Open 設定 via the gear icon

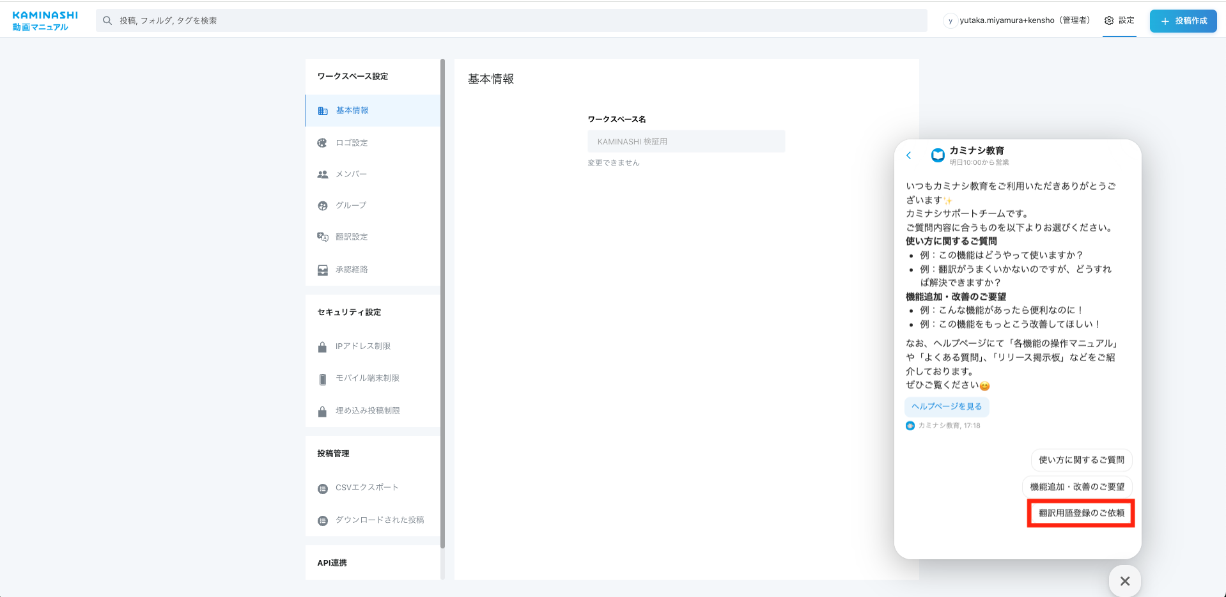tap(1119, 20)
